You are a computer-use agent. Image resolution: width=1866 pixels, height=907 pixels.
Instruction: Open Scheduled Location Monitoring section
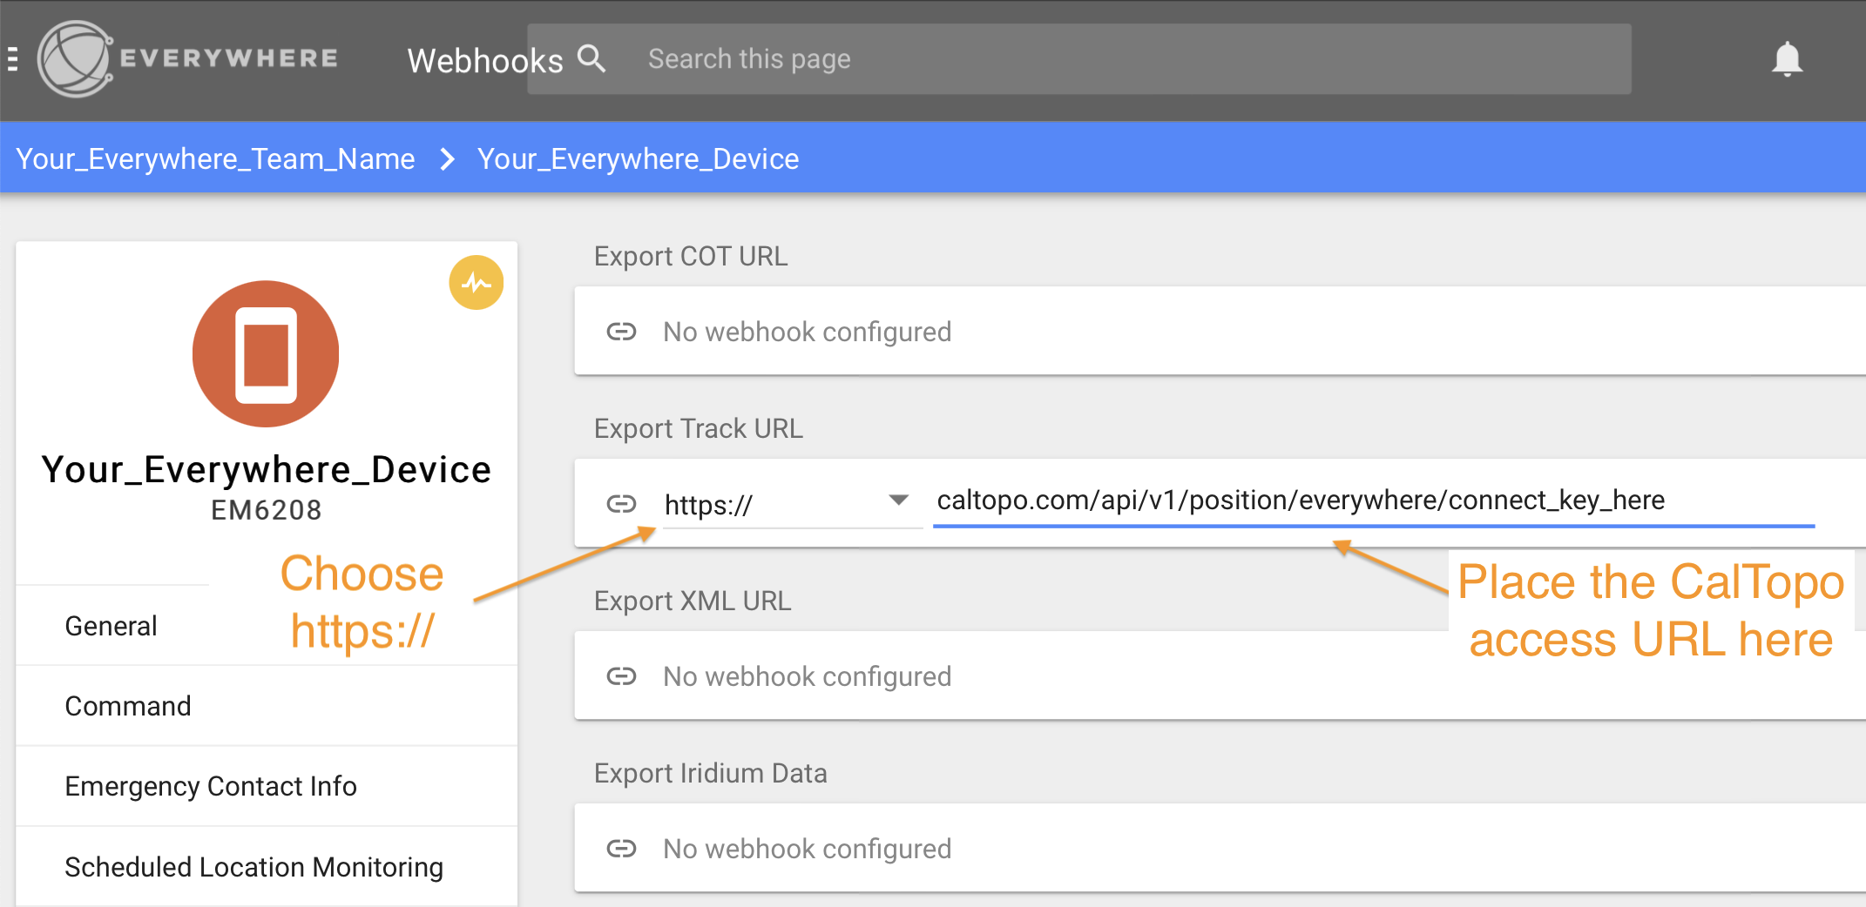254,867
